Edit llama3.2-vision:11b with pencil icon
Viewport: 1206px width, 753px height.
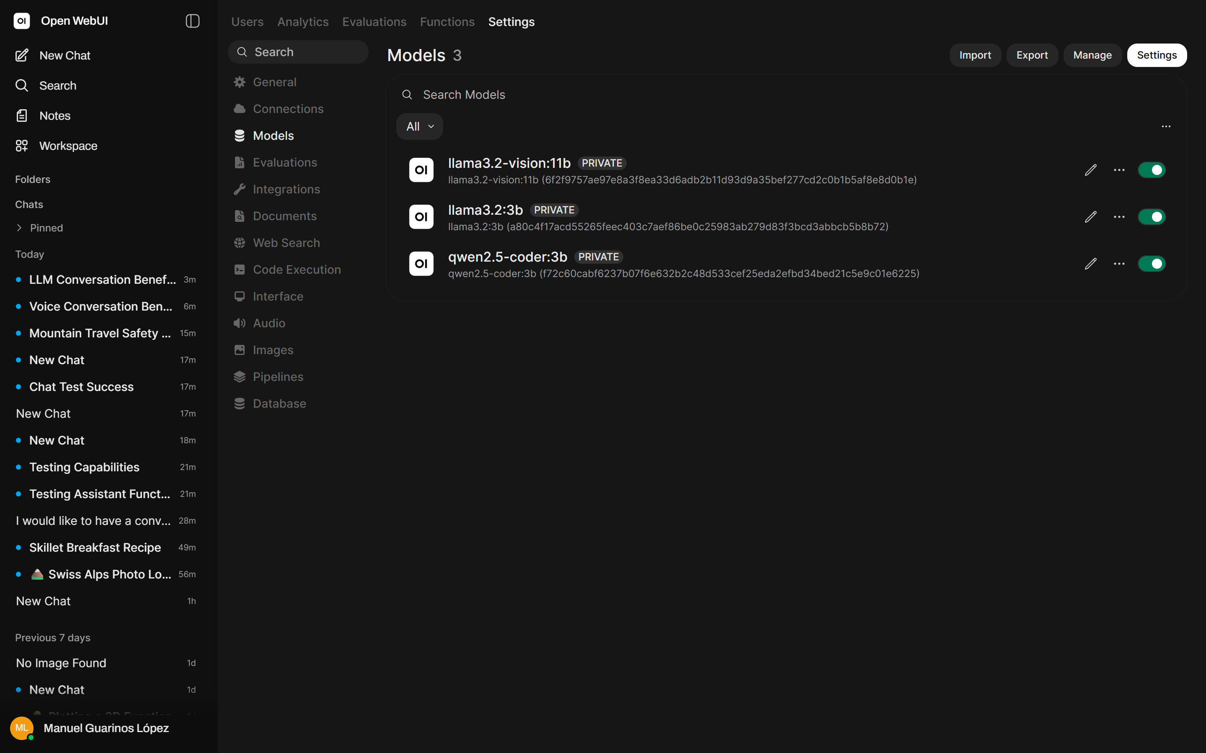point(1090,170)
